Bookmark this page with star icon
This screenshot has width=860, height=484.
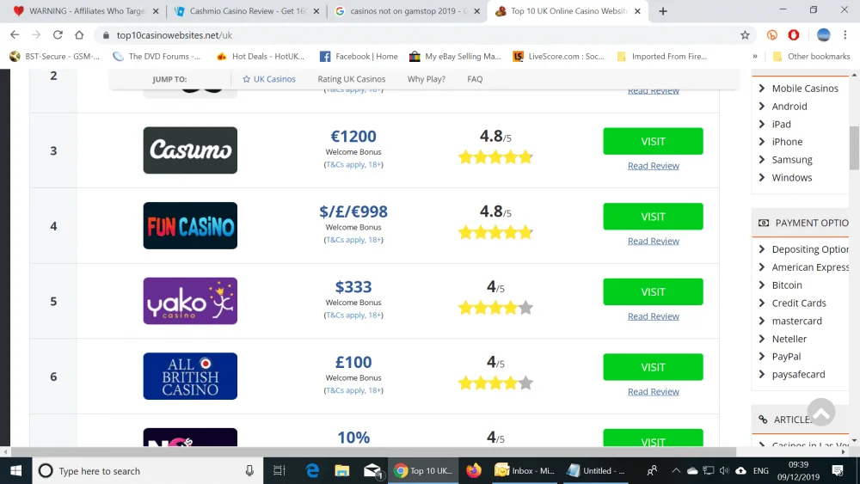[x=745, y=35]
